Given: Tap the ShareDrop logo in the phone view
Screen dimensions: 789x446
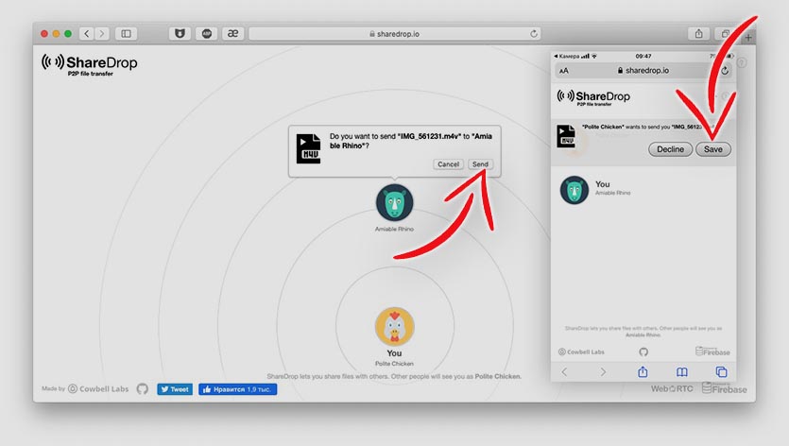Looking at the screenshot, I should [x=593, y=96].
